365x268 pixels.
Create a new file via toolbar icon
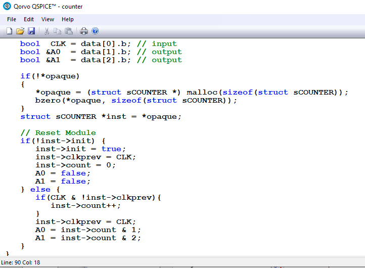click(9, 31)
